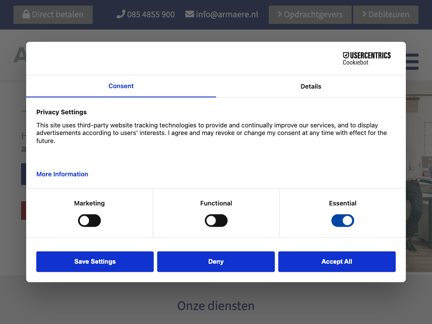Select the Consent tab
This screenshot has height=324, width=432.
coord(121,86)
